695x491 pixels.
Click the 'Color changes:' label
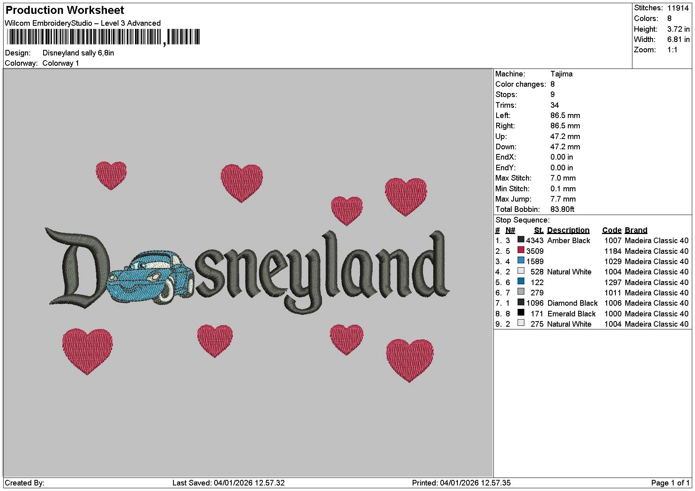coord(520,84)
